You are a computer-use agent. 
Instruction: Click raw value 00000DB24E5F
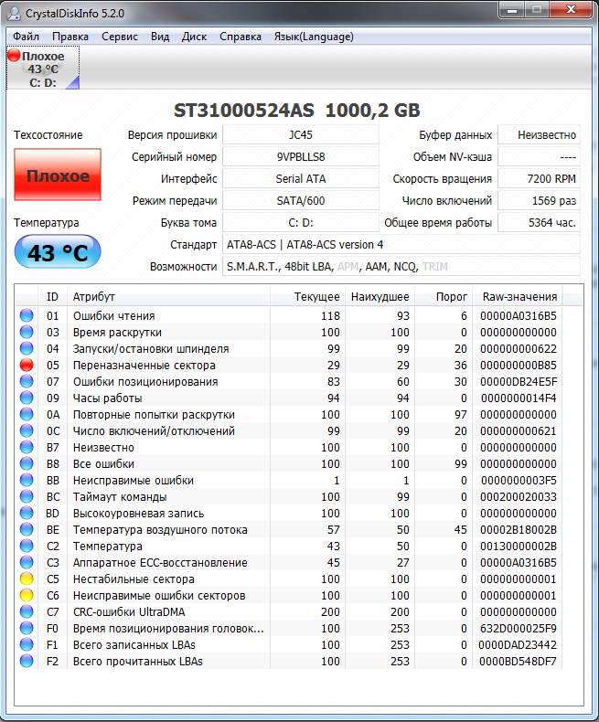pyautogui.click(x=519, y=382)
